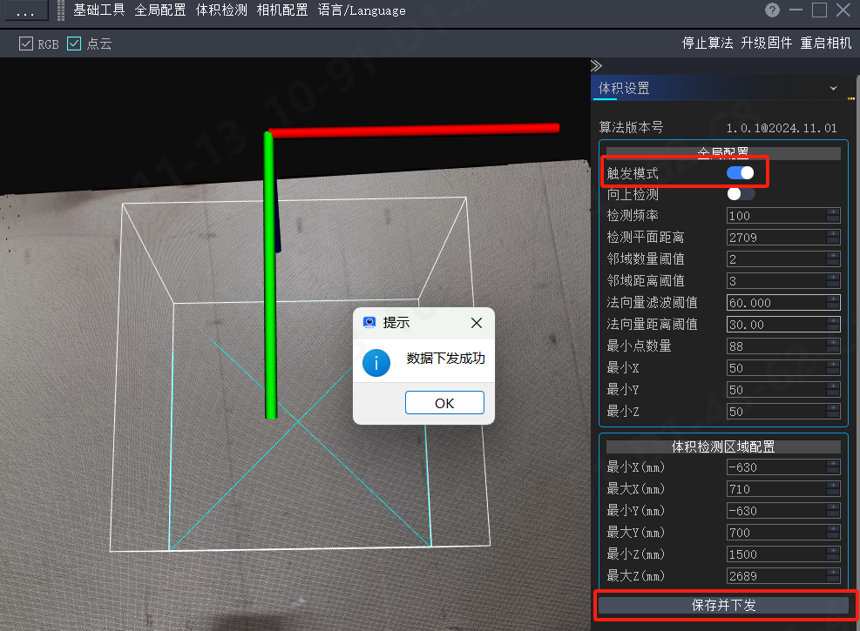
Task: Click 停止算法 button
Action: [708, 44]
